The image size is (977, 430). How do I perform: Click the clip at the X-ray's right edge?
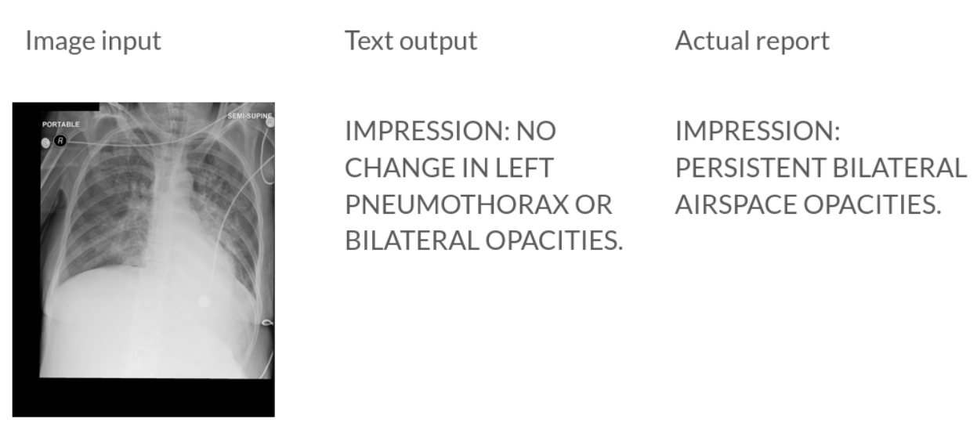[x=267, y=322]
